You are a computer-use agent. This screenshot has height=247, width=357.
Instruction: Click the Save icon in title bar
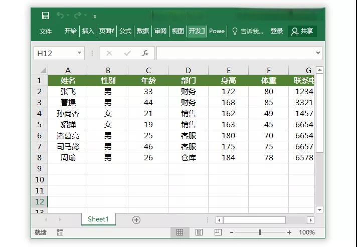click(x=46, y=16)
